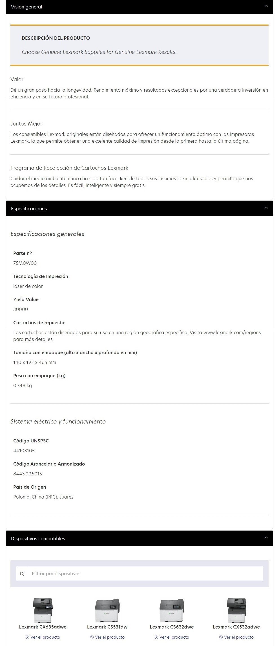Click the Lexmark CS531dw printer image
This screenshot has width=279, height=646.
click(107, 610)
